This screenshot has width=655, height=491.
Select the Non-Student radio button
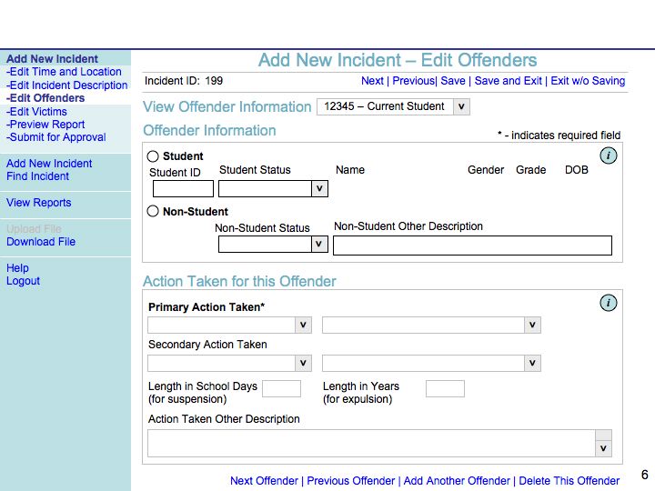tap(153, 211)
